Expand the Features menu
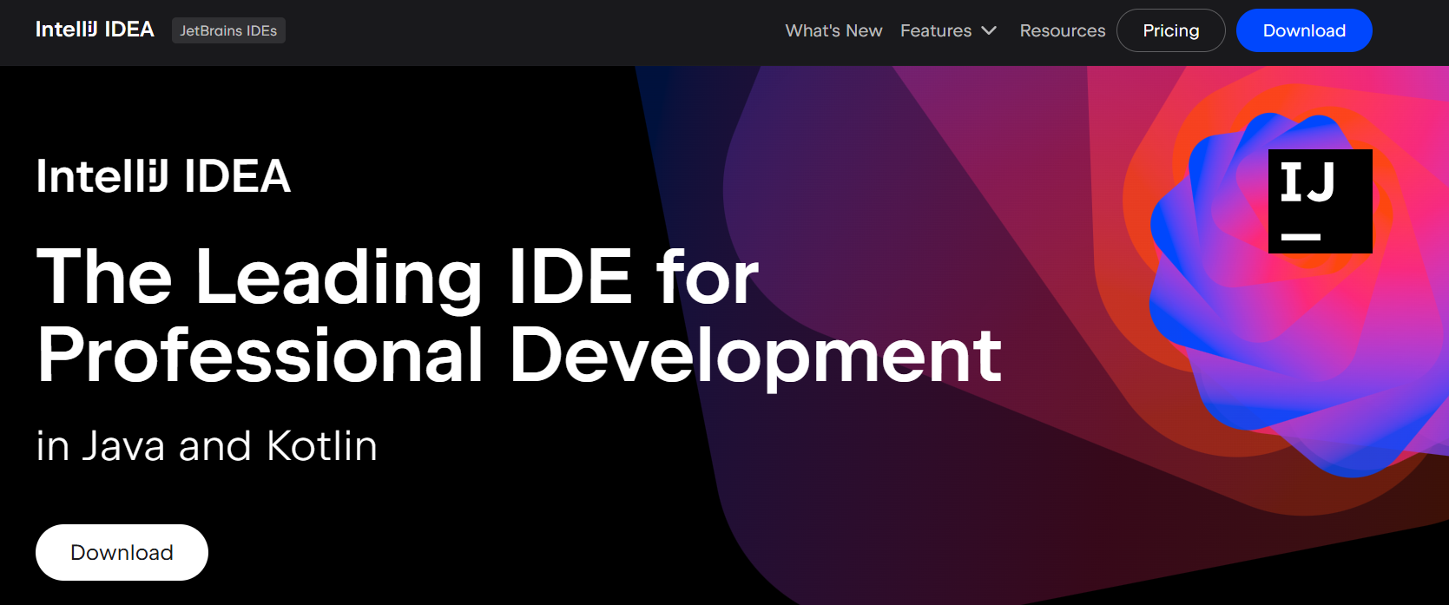The height and width of the screenshot is (605, 1449). click(948, 30)
